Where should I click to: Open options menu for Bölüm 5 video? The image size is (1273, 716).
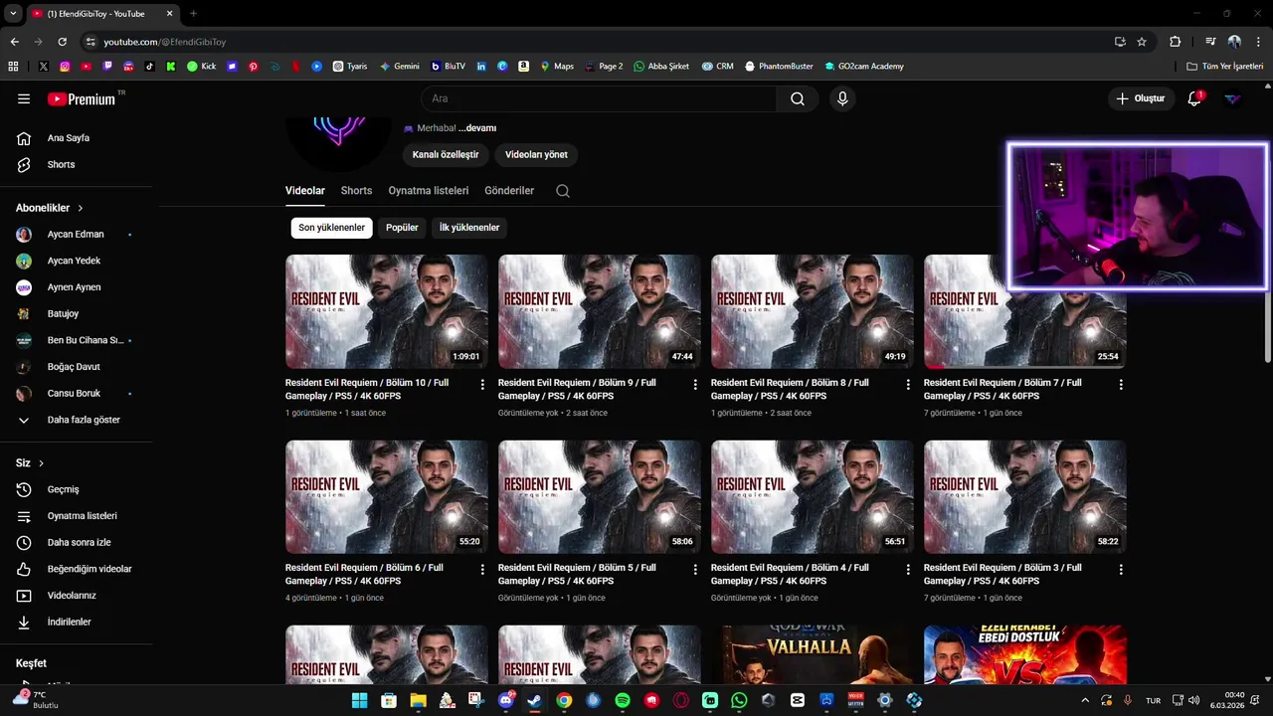click(695, 570)
